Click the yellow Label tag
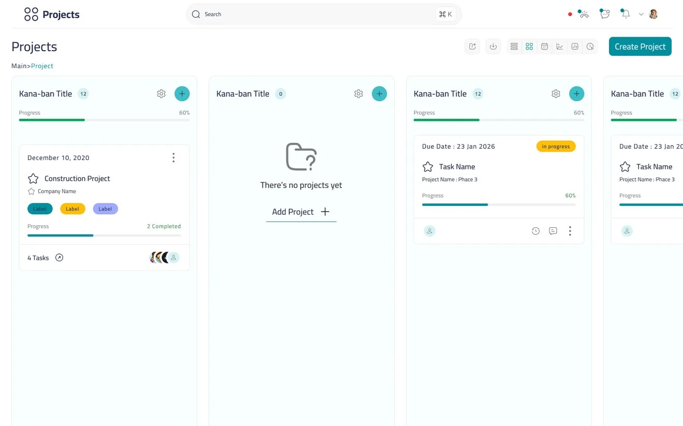Viewport: 683px width, 426px height. 72,209
